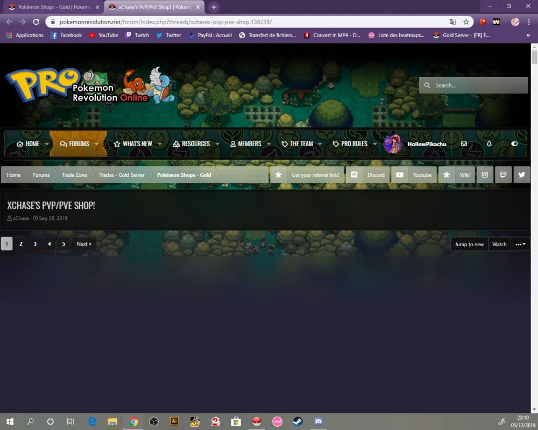Click the Jump to new button
This screenshot has height=430, width=538.
point(469,244)
